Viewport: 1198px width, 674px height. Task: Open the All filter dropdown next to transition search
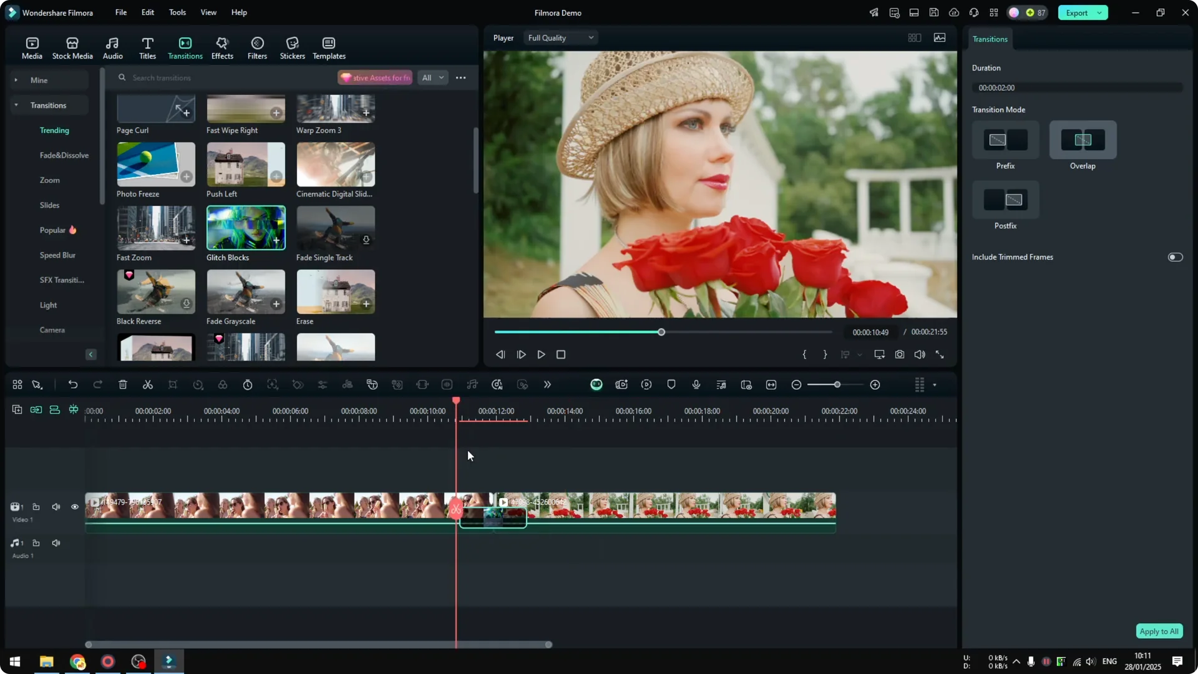coord(432,77)
